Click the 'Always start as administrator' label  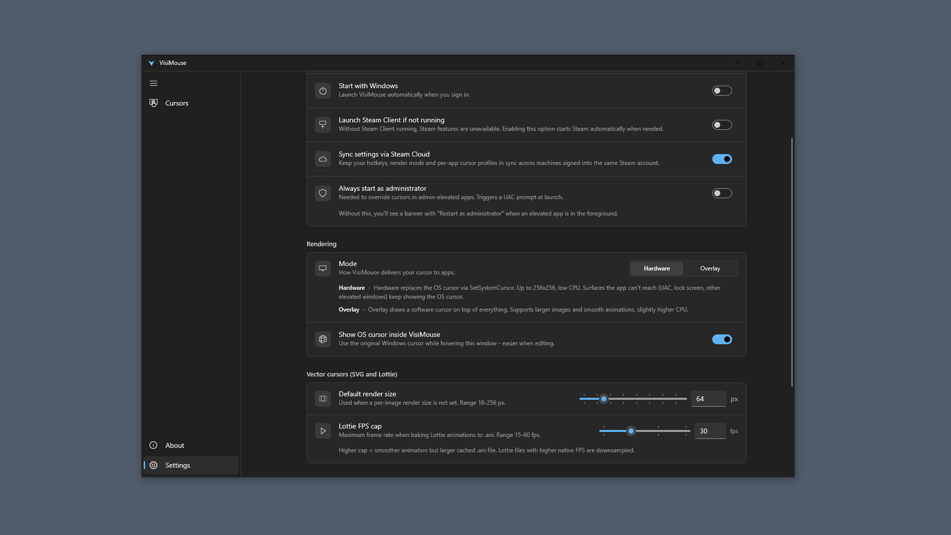click(x=382, y=188)
